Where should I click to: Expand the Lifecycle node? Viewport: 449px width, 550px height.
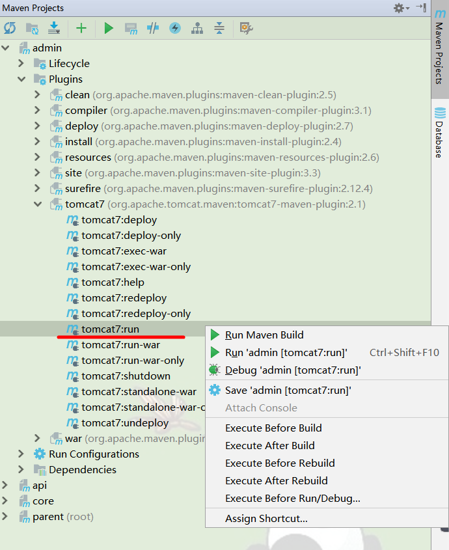pos(21,64)
